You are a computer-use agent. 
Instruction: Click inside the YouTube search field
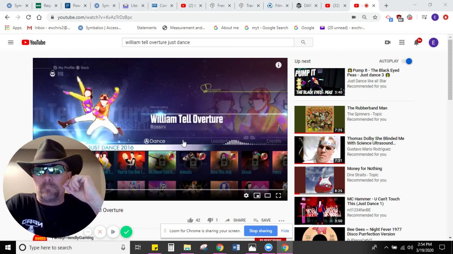[208, 42]
